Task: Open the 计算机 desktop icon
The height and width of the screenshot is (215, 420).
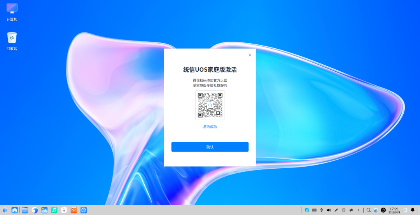Action: (x=12, y=12)
